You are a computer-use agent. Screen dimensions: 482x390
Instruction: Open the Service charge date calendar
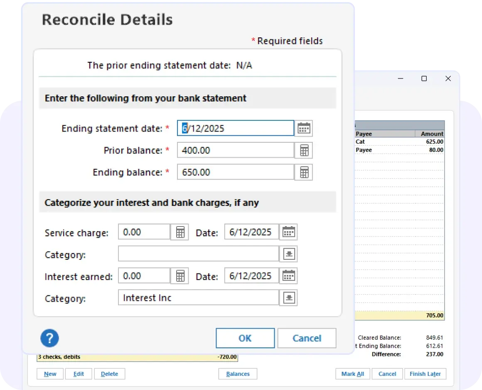(x=288, y=232)
